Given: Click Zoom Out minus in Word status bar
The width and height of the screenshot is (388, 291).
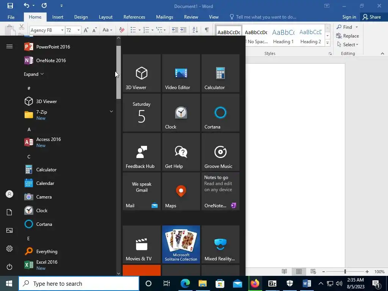Looking at the screenshot, I should click(324, 272).
